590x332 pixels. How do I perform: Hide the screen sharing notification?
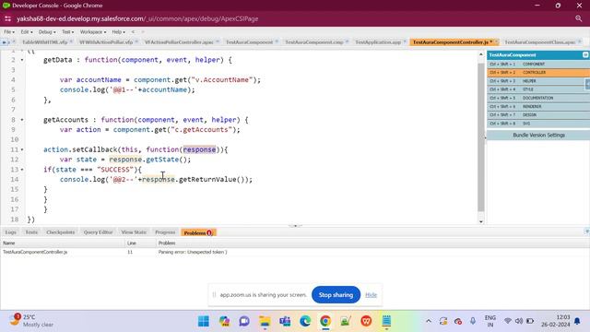pos(371,295)
